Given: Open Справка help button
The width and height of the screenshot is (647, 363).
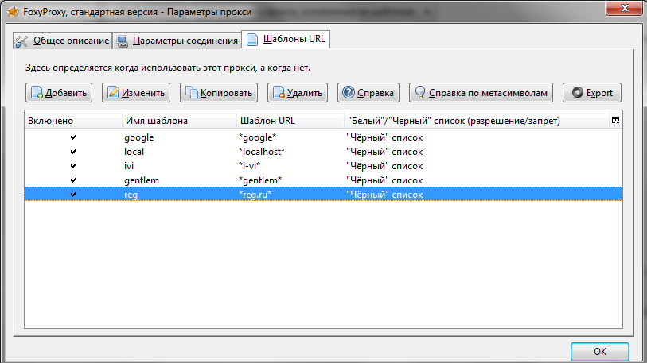Looking at the screenshot, I should point(368,93).
